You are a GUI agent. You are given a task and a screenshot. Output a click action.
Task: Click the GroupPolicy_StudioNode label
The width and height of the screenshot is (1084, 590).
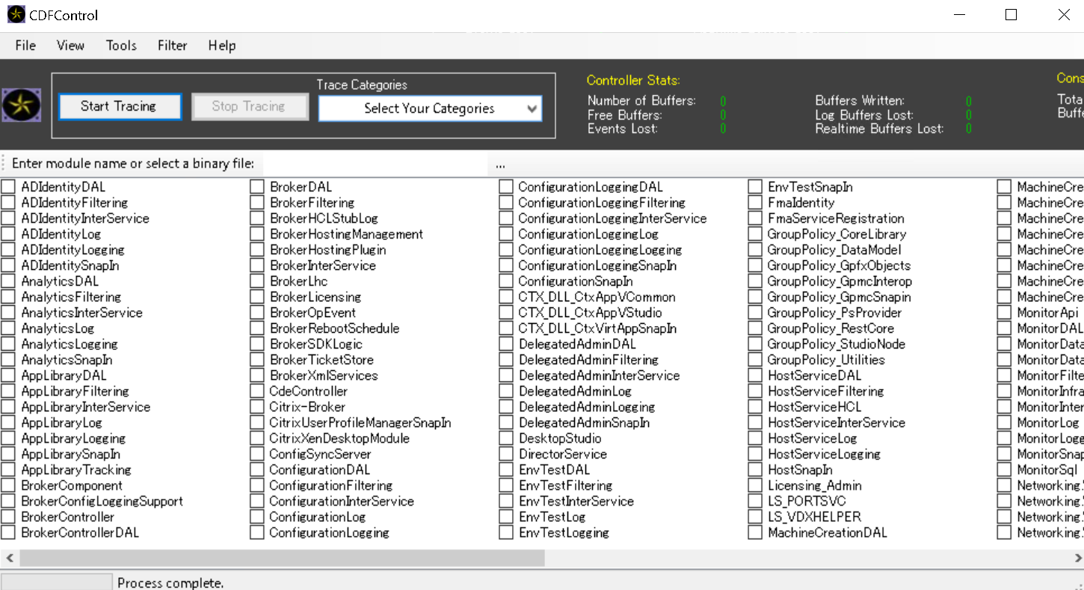(837, 344)
